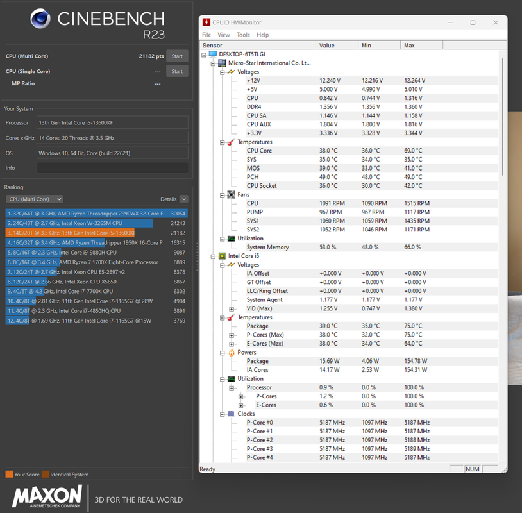This screenshot has height=513, width=522.
Task: Collapse the Intel Core i5 node
Action: [213, 256]
